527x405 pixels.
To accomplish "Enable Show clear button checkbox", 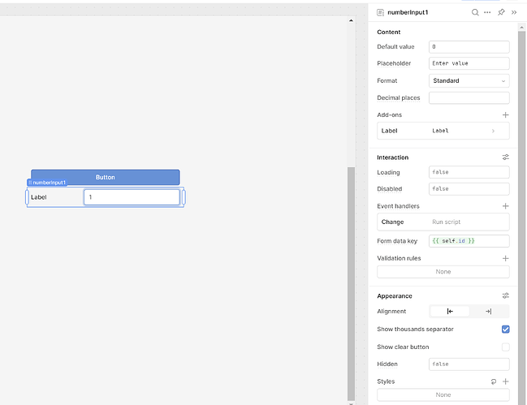I will 506,347.
